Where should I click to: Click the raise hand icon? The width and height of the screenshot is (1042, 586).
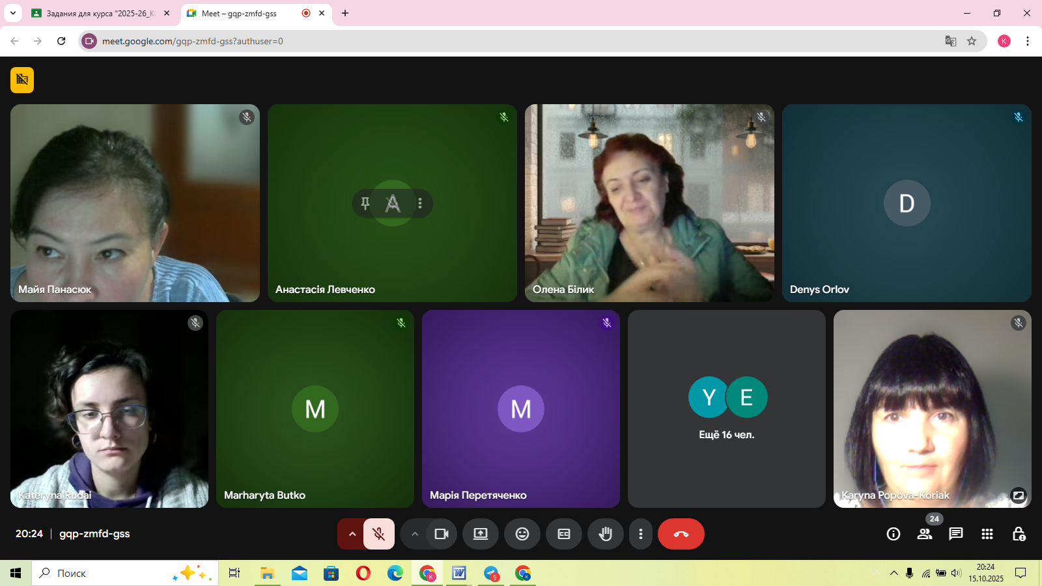point(606,534)
